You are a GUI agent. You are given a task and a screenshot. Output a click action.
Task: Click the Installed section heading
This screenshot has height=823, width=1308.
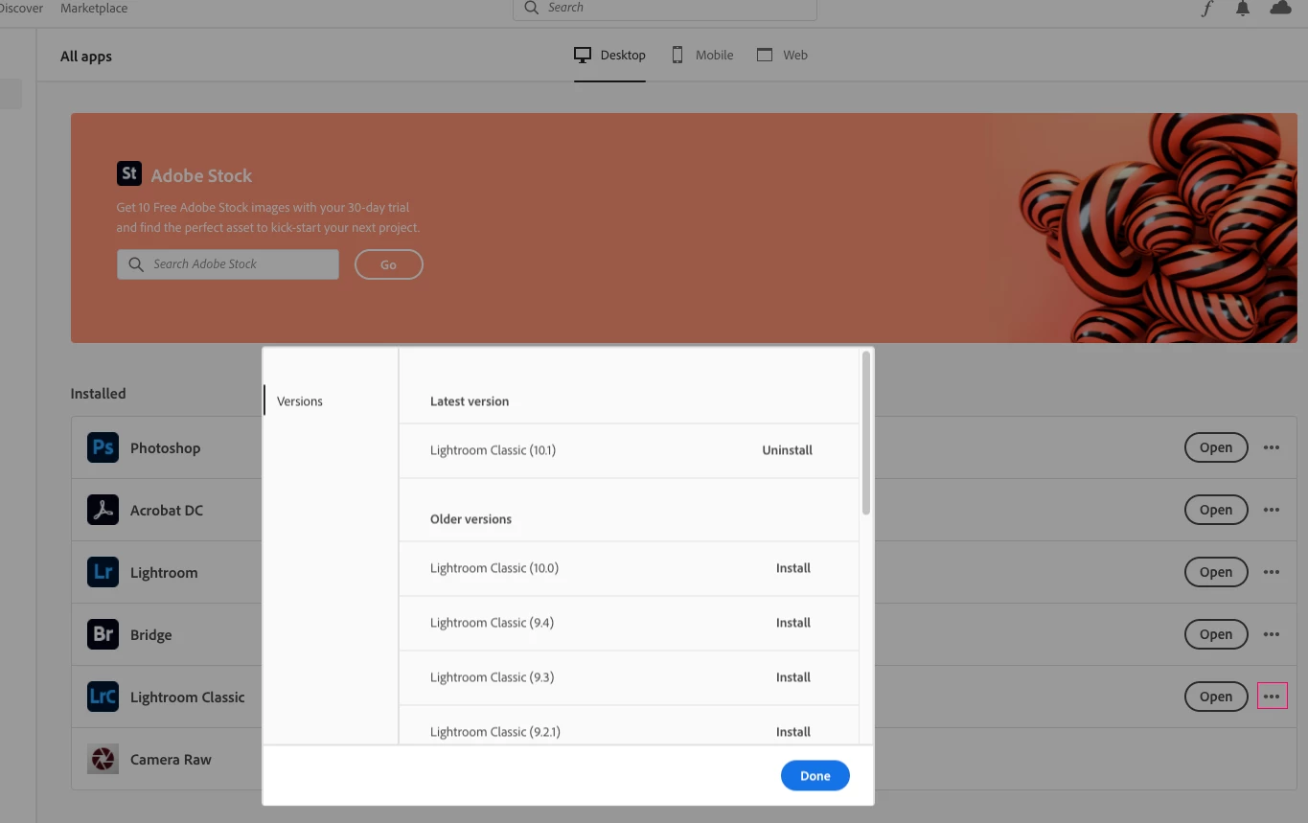click(98, 394)
